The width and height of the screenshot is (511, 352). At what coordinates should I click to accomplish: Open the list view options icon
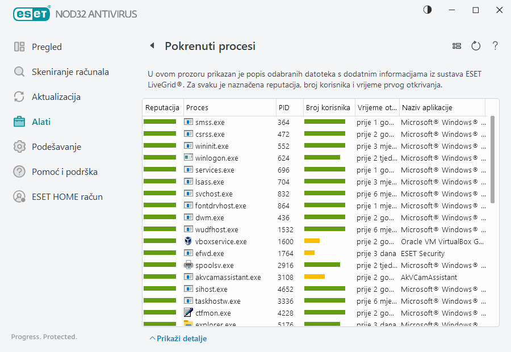pos(456,46)
